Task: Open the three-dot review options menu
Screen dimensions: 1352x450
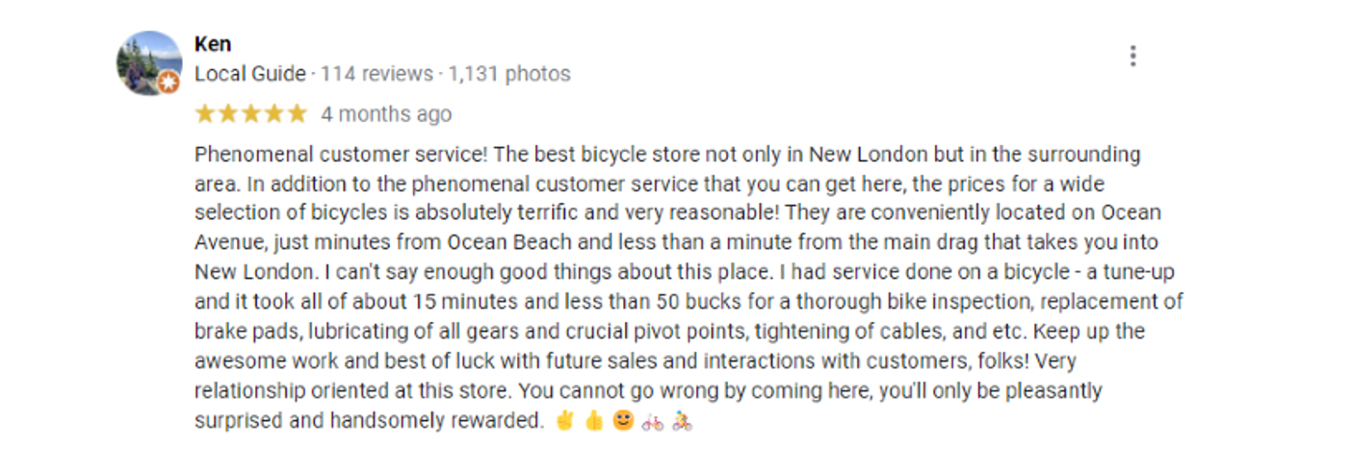Action: pos(1132,57)
